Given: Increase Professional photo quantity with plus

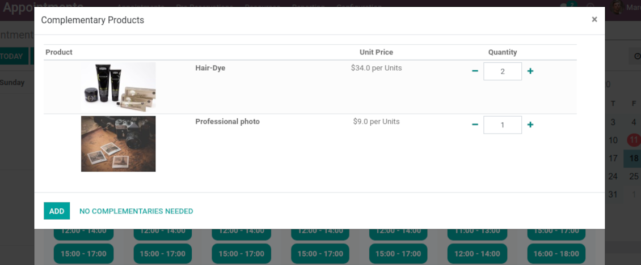Looking at the screenshot, I should 530,125.
